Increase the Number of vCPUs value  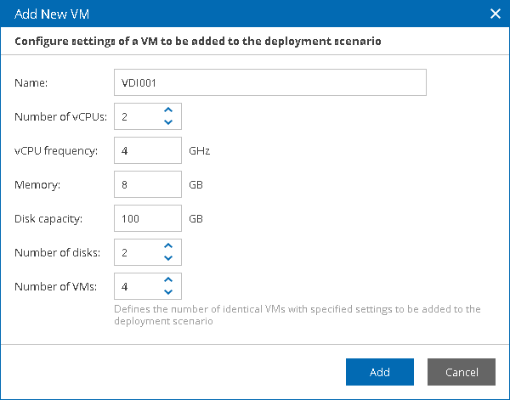[168, 110]
